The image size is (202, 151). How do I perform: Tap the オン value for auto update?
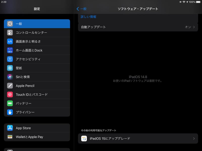click(x=188, y=27)
